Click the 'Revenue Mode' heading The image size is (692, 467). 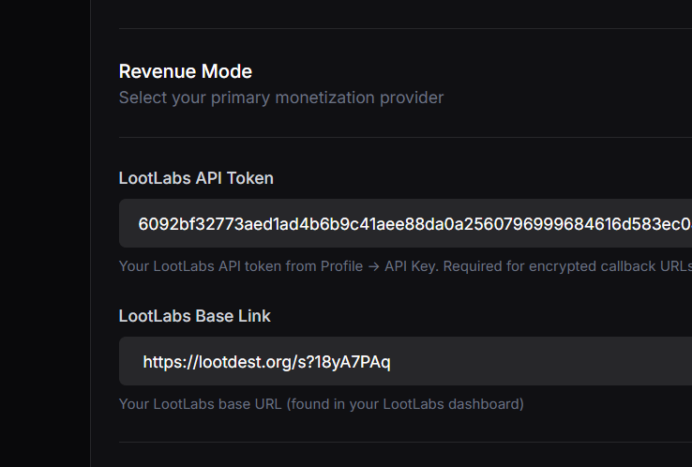pyautogui.click(x=186, y=71)
